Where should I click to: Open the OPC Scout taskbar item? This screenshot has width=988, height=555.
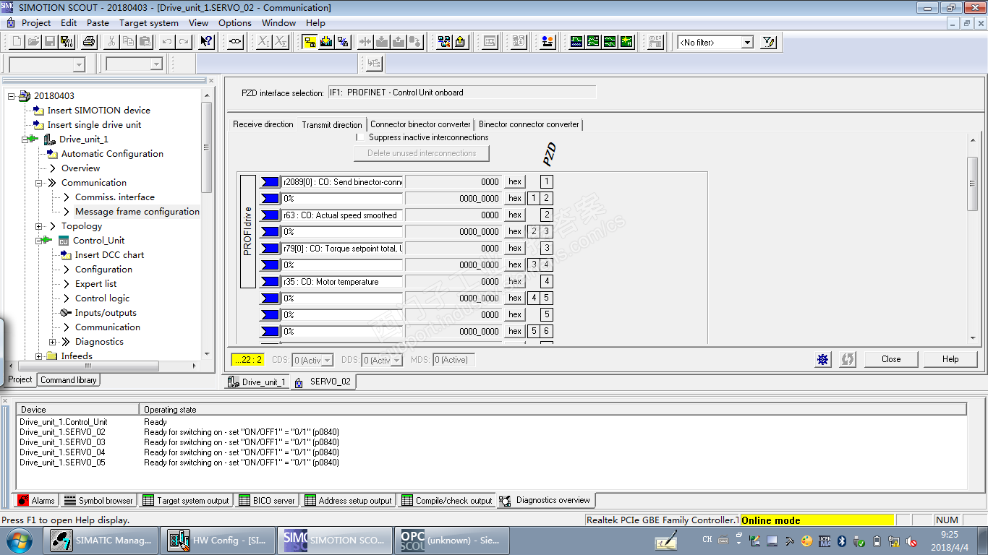click(453, 541)
